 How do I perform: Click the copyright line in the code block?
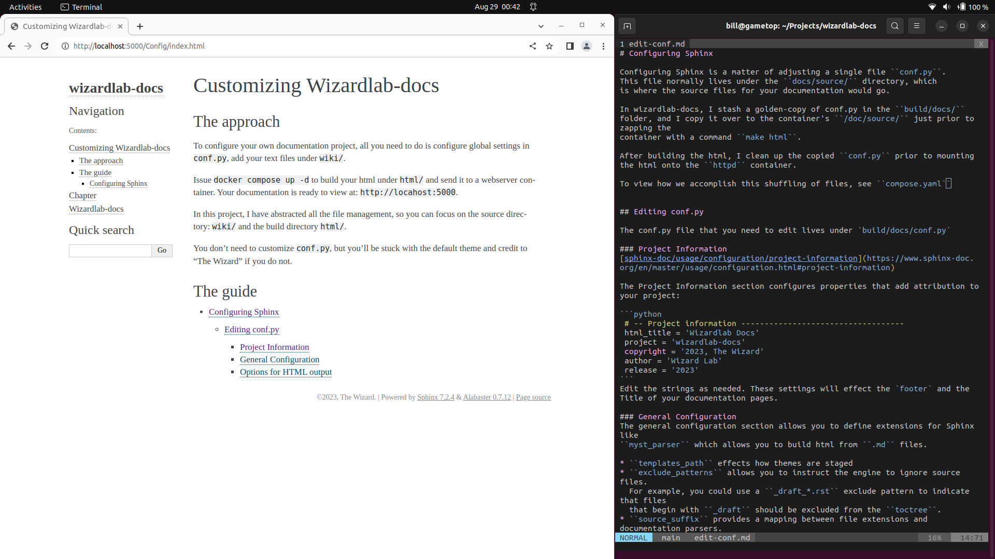coord(694,351)
